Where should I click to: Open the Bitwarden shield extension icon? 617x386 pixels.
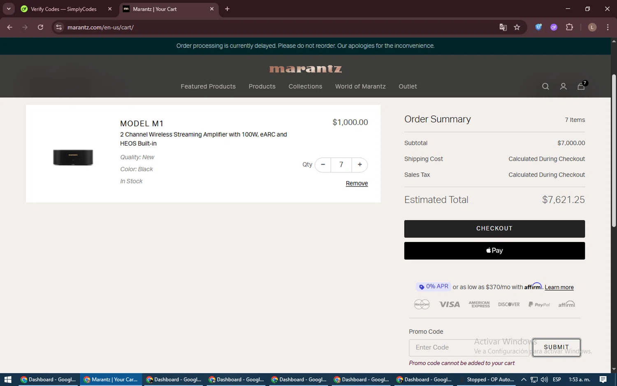coord(538,27)
